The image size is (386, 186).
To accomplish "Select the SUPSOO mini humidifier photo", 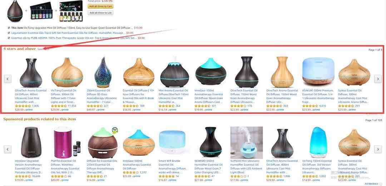I will (246, 143).
